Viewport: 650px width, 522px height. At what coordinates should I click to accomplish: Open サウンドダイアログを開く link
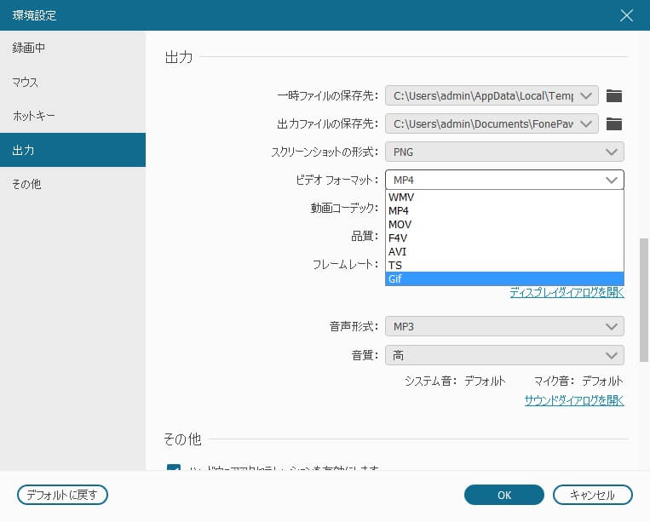pyautogui.click(x=574, y=400)
